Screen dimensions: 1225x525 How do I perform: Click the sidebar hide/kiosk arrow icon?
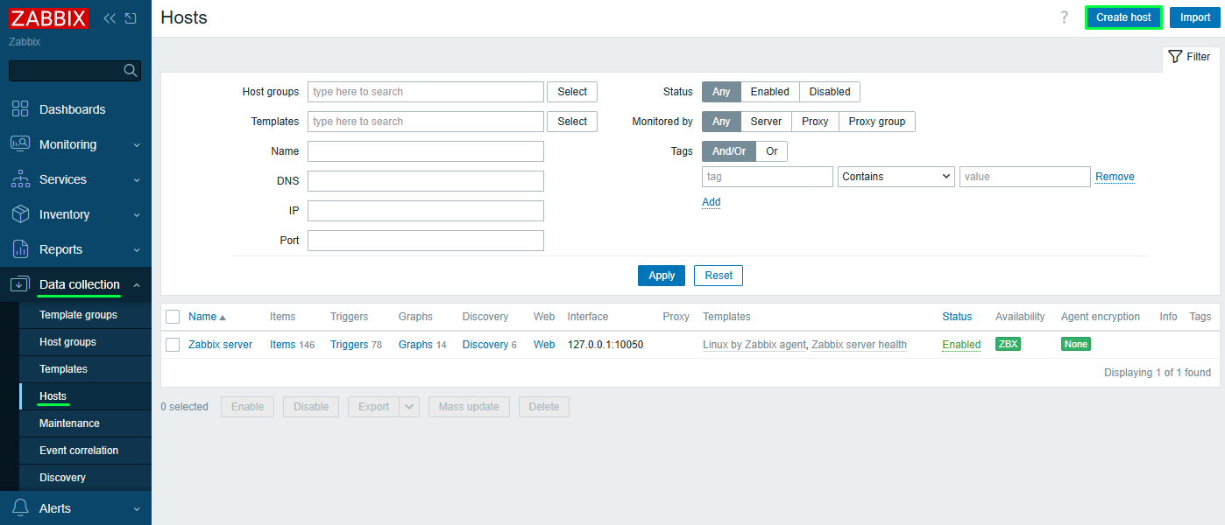tap(131, 18)
